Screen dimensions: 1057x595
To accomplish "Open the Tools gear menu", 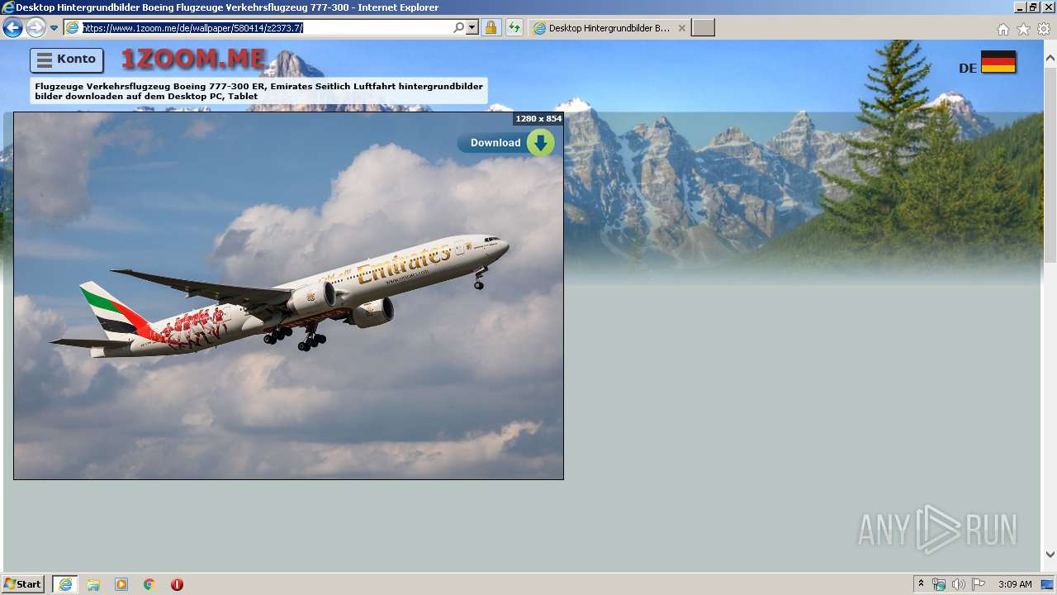I will (1044, 29).
